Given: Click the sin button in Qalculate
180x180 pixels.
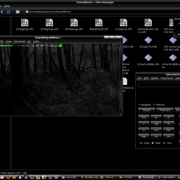Looking at the screenshot, I should click(x=169, y=136).
